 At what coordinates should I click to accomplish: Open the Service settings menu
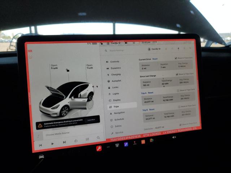click(x=117, y=133)
